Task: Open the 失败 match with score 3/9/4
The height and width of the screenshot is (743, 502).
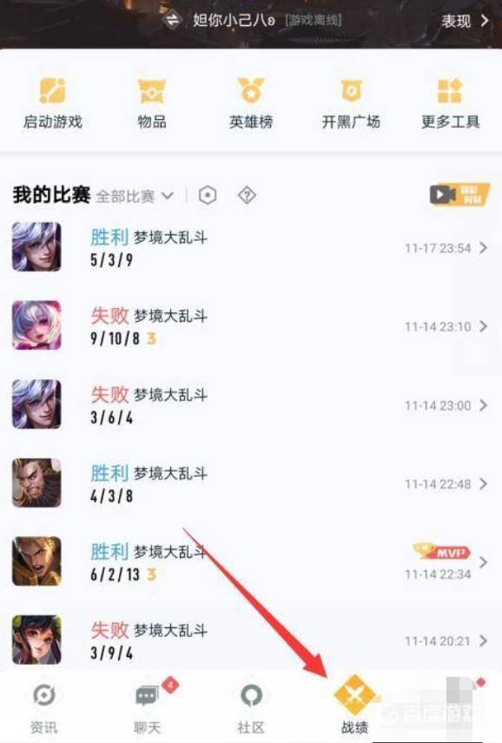Action: pos(251,640)
